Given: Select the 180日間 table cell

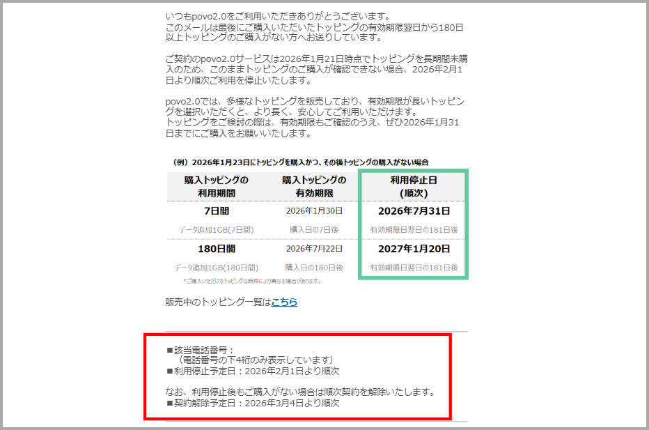Looking at the screenshot, I should [x=216, y=249].
